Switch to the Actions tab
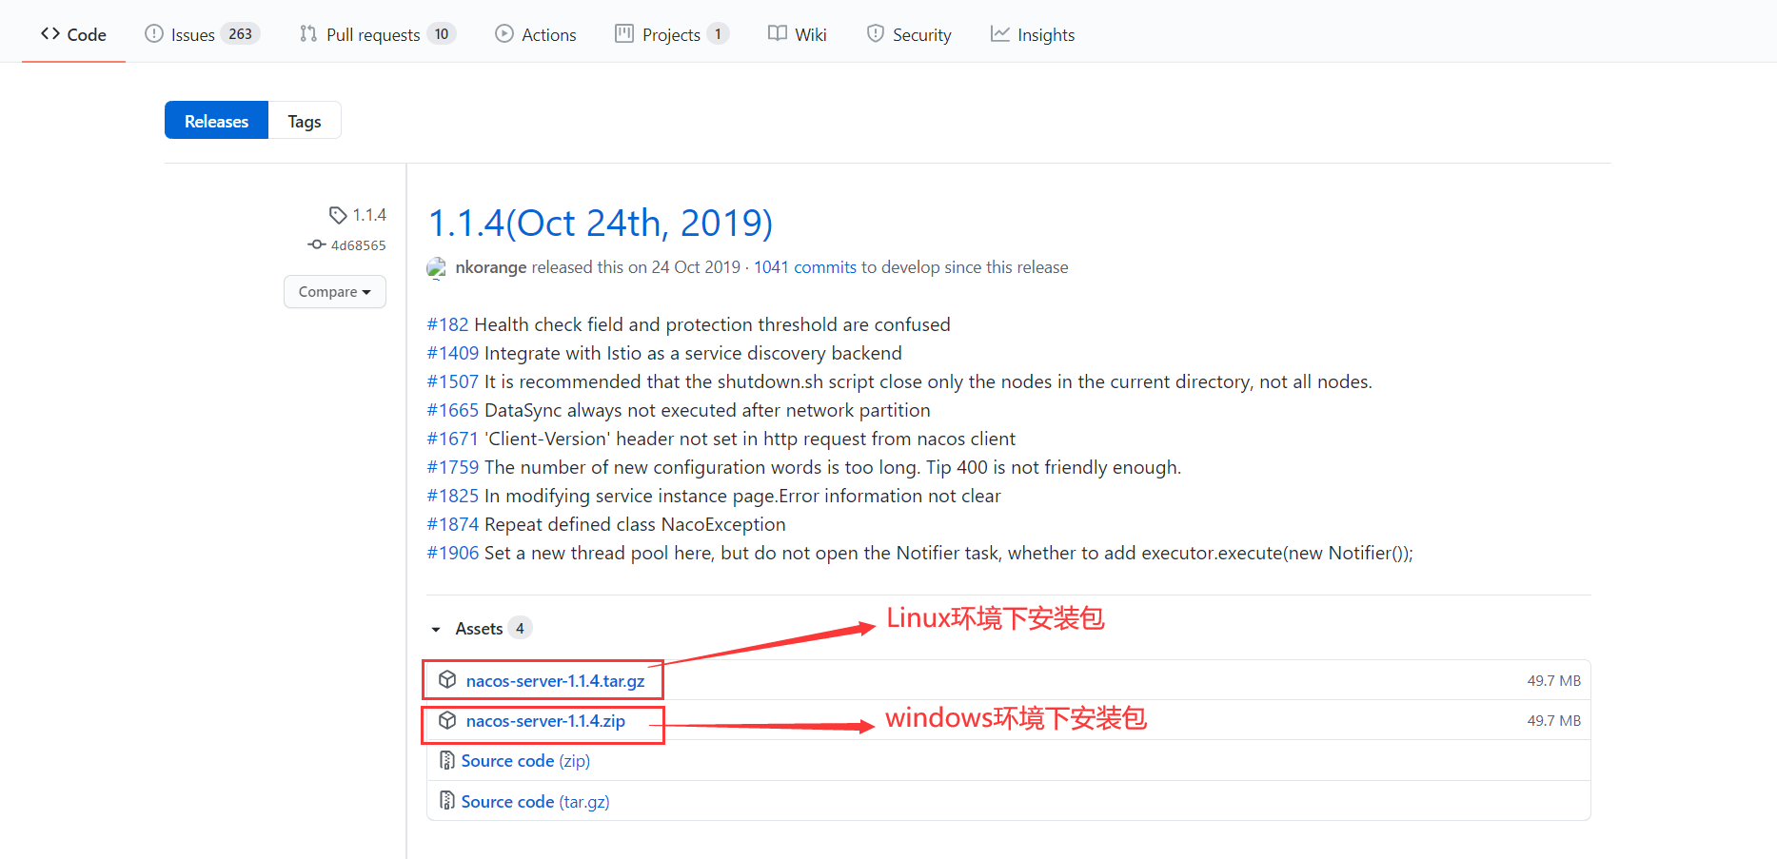The height and width of the screenshot is (859, 1777). pyautogui.click(x=536, y=34)
